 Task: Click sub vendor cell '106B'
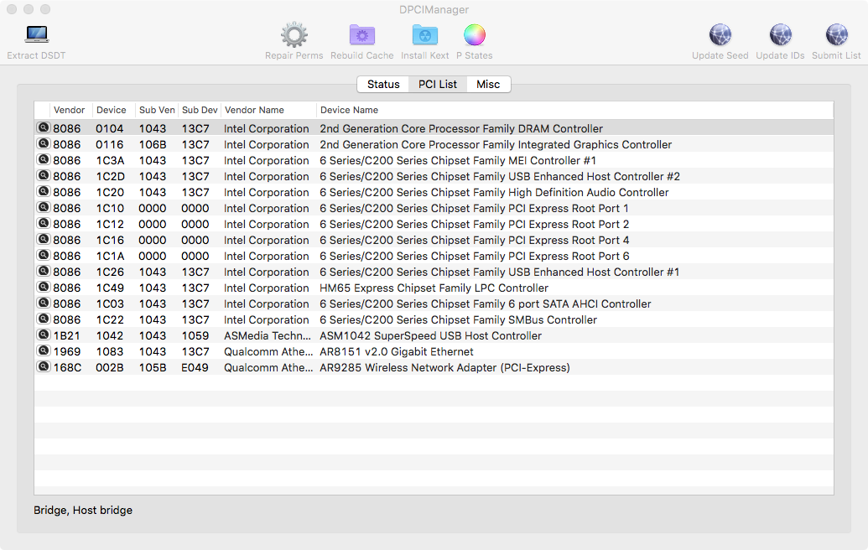coord(153,144)
